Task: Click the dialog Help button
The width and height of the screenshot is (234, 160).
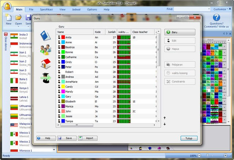Action: click(x=46, y=138)
